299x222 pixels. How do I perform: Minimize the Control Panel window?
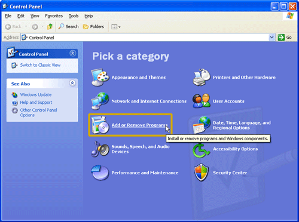tap(274, 7)
